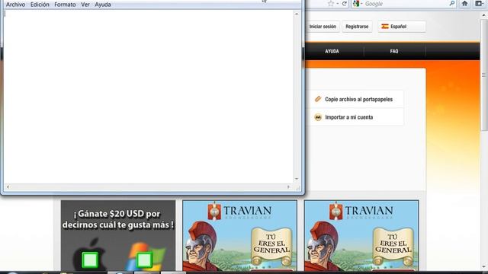The width and height of the screenshot is (488, 274).
Task: Click the Registrarse button
Action: [x=357, y=27]
